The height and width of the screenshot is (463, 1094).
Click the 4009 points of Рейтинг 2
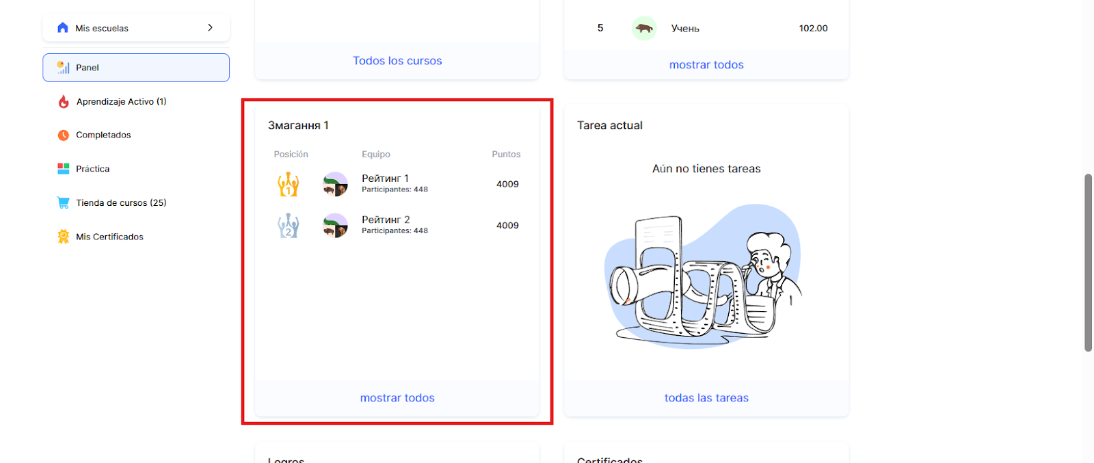[x=507, y=225]
